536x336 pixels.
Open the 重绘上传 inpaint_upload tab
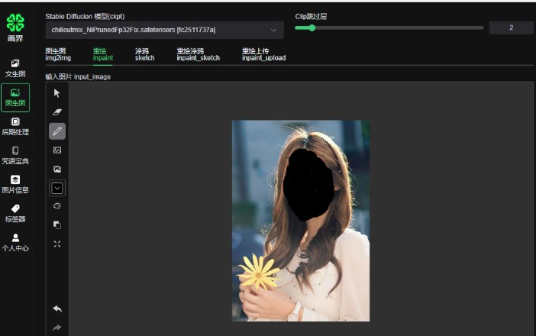263,54
